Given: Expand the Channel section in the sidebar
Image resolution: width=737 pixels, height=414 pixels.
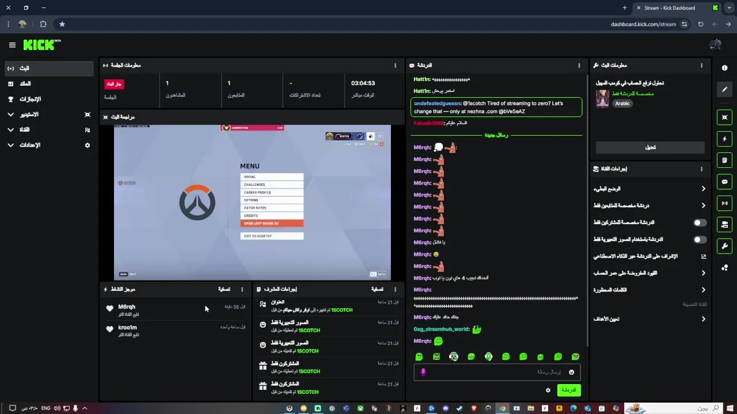Looking at the screenshot, I should 11,130.
